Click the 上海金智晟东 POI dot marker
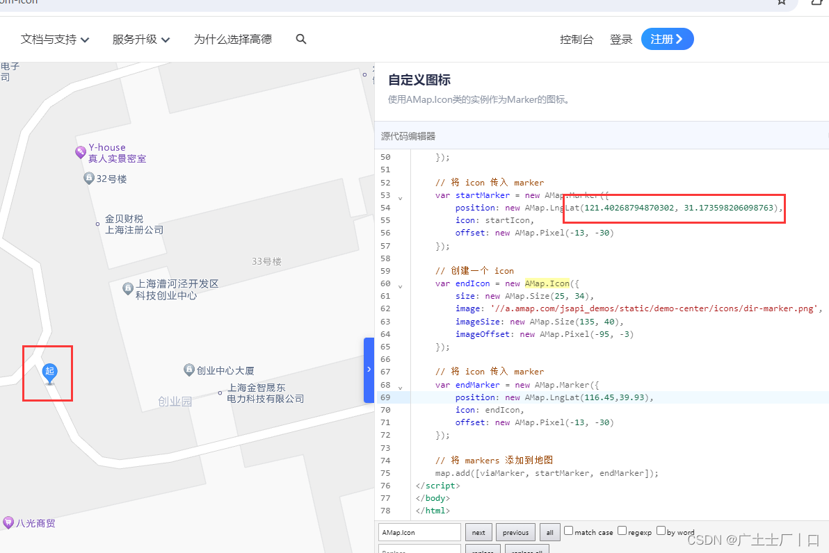The height and width of the screenshot is (553, 829). (220, 393)
